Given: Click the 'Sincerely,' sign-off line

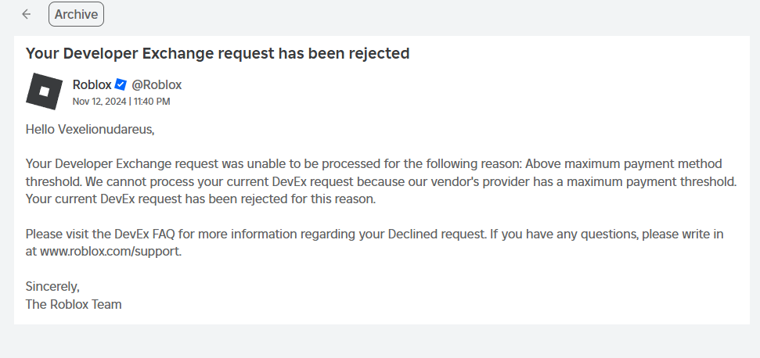Looking at the screenshot, I should 52,286.
